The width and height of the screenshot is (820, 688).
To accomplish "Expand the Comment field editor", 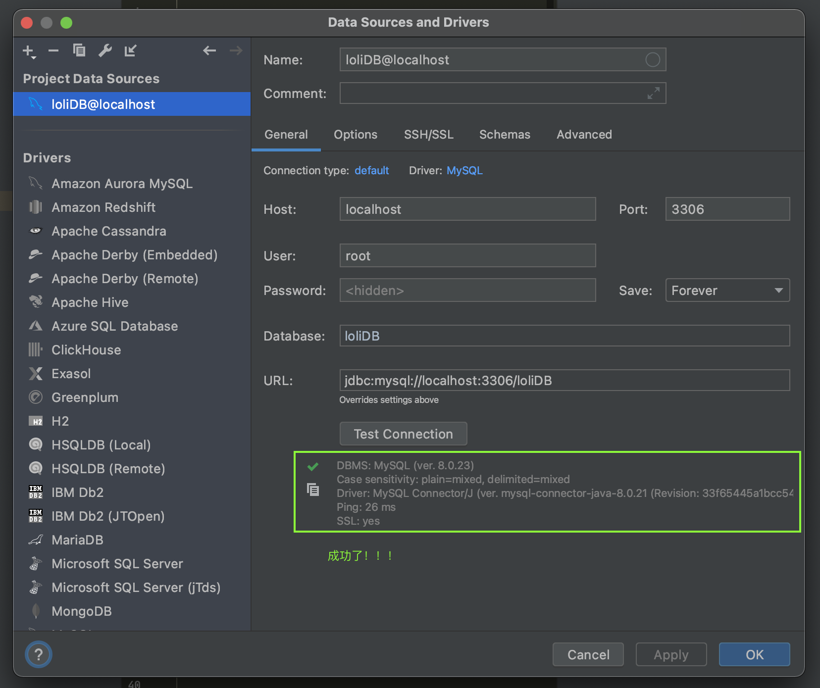I will (x=654, y=93).
